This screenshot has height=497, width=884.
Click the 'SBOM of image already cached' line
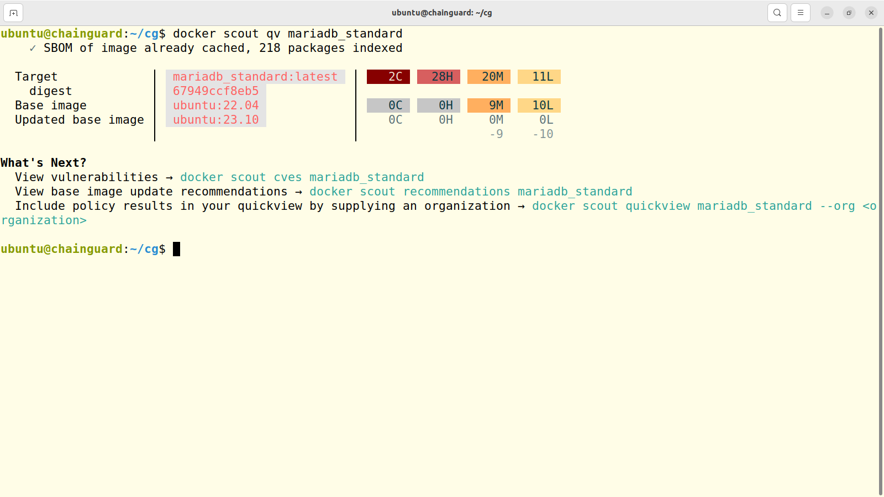[216, 48]
